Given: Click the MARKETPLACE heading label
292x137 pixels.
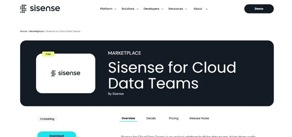Looking at the screenshot, I should tap(124, 53).
